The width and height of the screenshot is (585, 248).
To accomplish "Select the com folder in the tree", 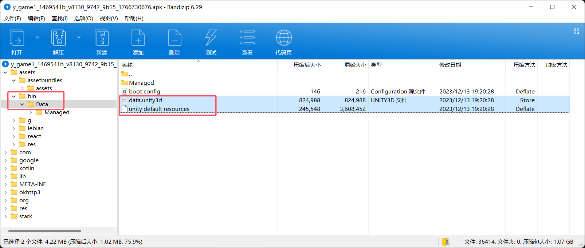I will [25, 152].
